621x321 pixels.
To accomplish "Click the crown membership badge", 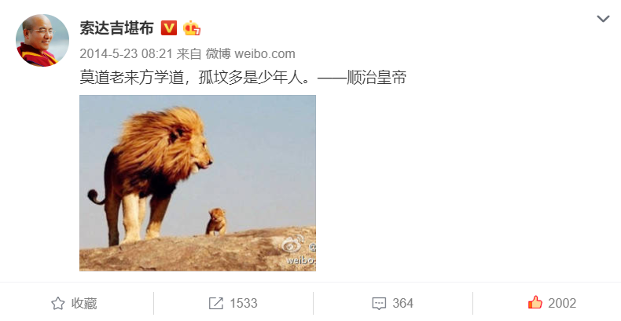I will coord(191,28).
